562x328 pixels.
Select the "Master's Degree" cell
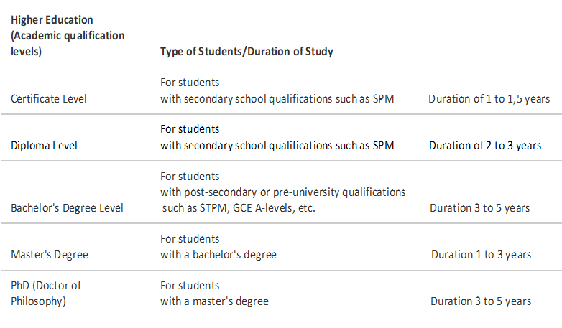(x=50, y=255)
